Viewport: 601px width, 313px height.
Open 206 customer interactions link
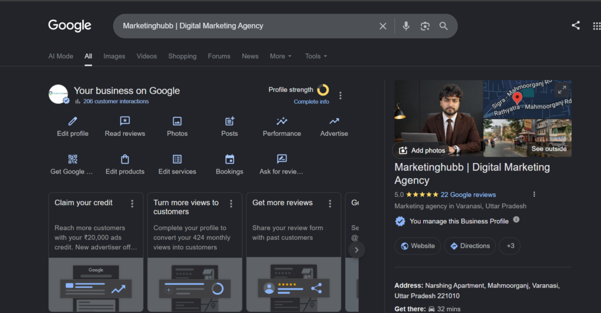[116, 101]
